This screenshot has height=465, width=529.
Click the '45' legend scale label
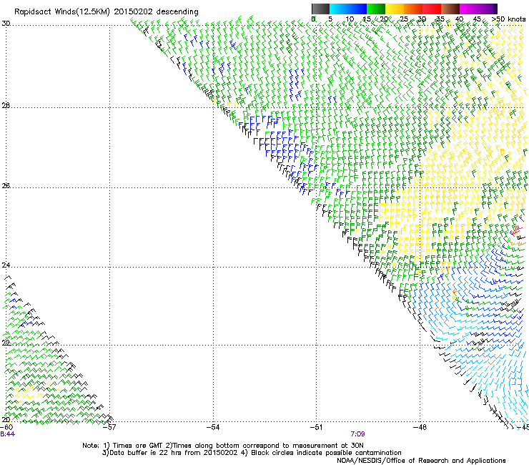click(477, 19)
